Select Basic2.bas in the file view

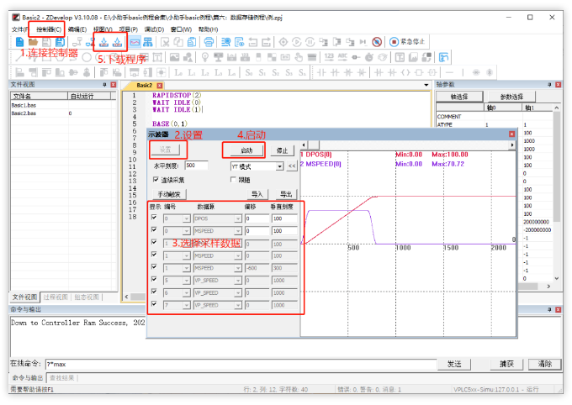(x=24, y=113)
